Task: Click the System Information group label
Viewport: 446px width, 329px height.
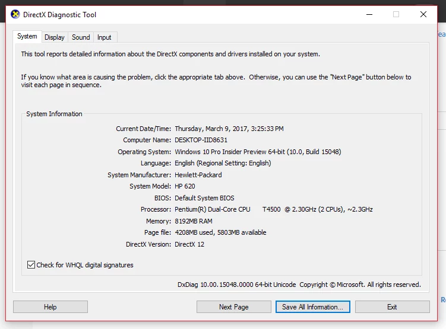Action: [54, 114]
